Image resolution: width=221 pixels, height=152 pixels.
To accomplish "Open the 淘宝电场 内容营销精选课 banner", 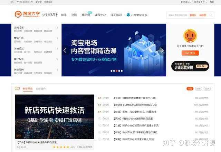I will pos(114,50).
